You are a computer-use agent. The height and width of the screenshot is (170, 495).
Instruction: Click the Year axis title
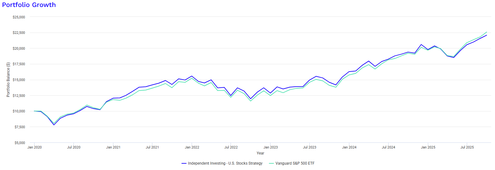(260, 153)
